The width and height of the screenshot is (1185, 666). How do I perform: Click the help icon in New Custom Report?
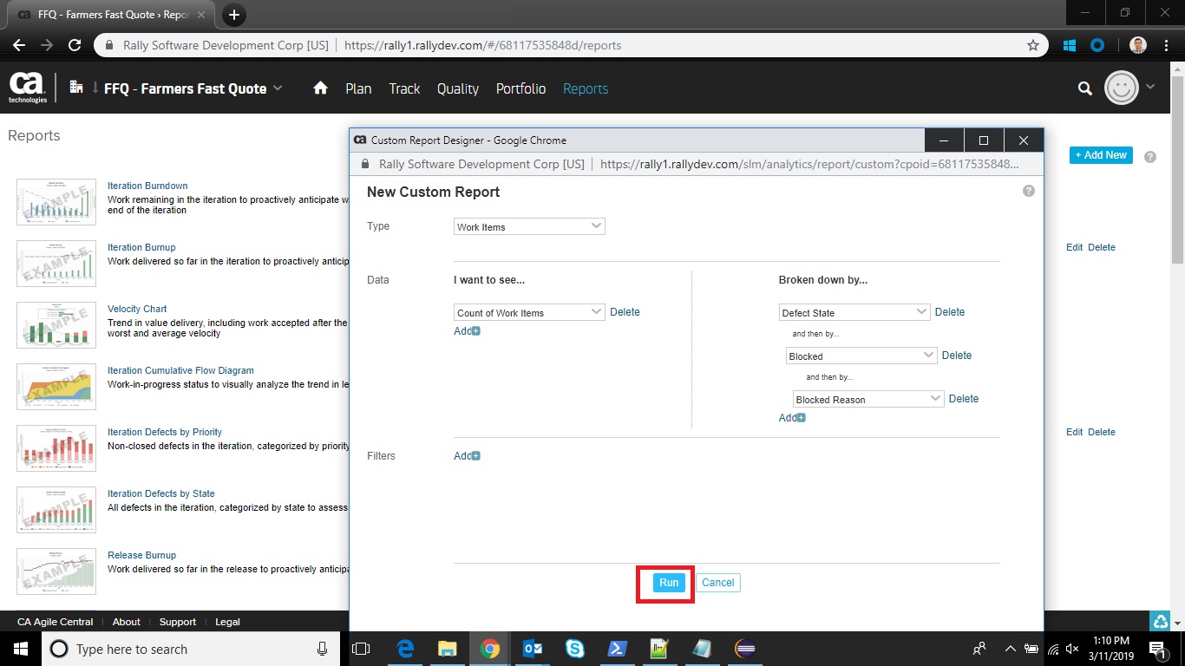1029,191
